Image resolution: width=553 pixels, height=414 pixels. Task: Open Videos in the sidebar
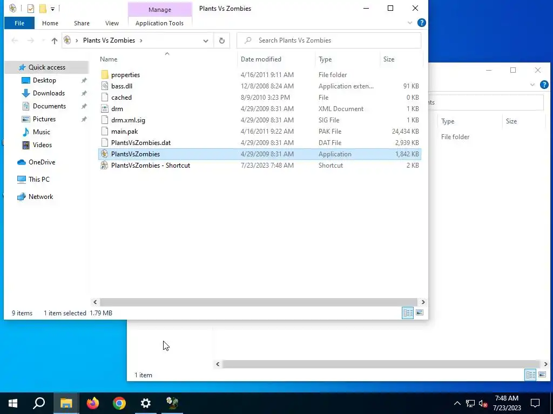pos(42,145)
